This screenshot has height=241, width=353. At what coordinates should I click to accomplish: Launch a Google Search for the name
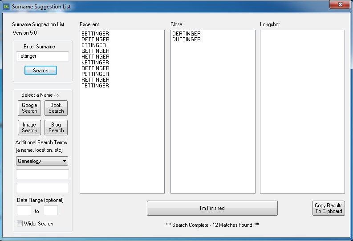click(29, 108)
